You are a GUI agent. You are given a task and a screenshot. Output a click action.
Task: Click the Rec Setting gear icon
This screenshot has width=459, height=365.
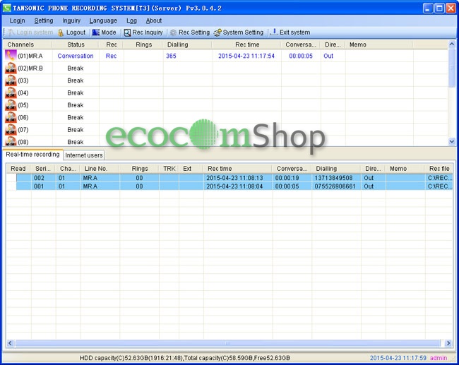pos(173,32)
